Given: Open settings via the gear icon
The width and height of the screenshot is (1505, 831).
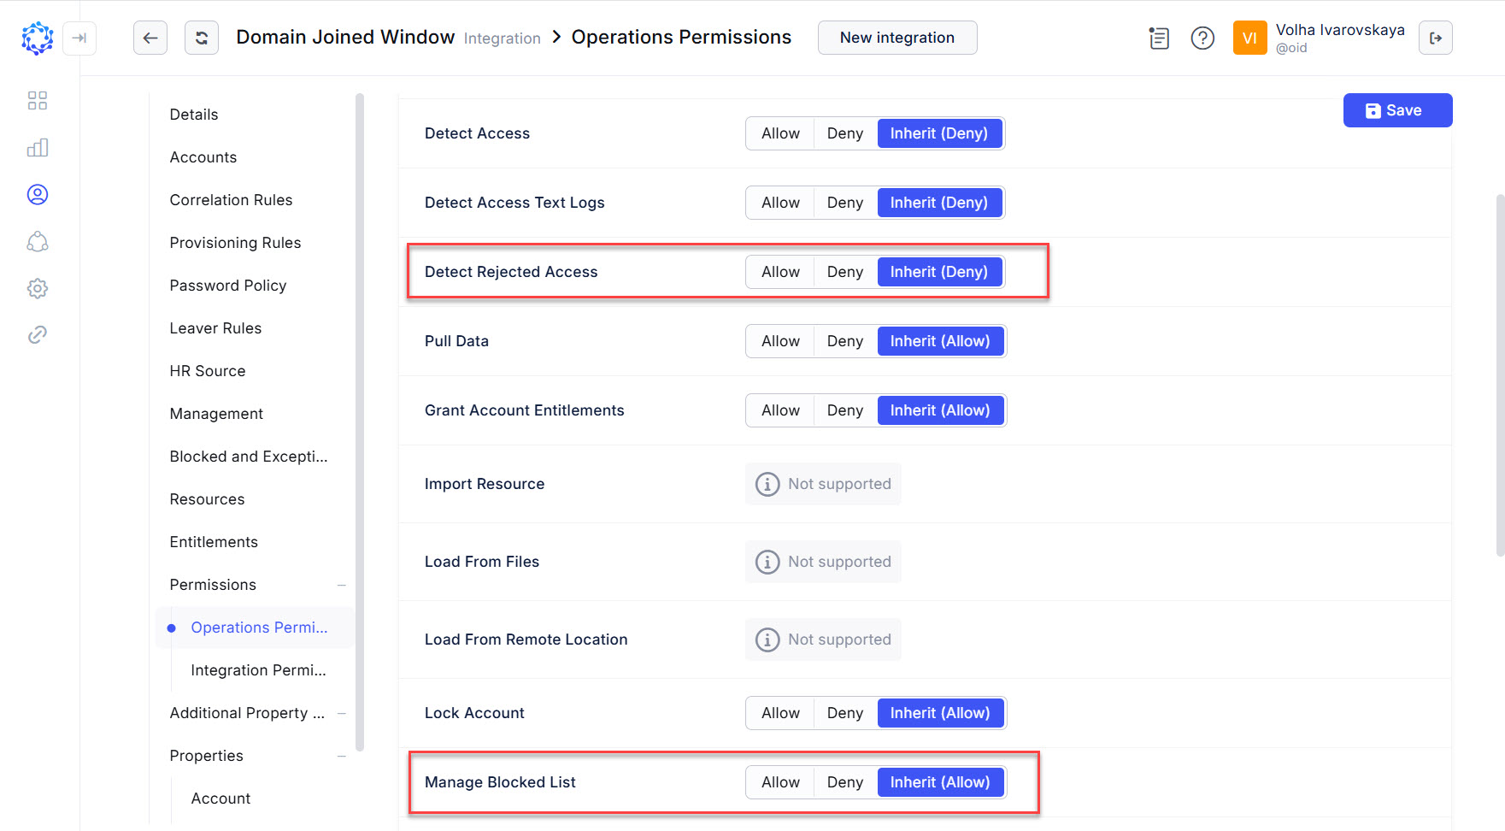Looking at the screenshot, I should (37, 288).
